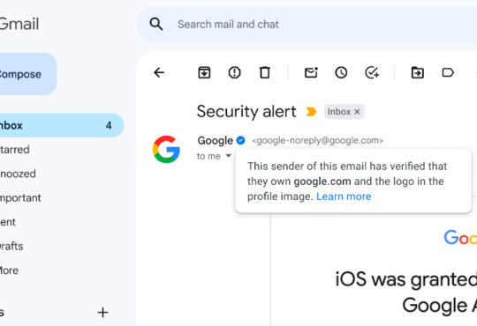The height and width of the screenshot is (326, 477).
Task: Click the blue verified checkmark badge
Action: point(240,140)
